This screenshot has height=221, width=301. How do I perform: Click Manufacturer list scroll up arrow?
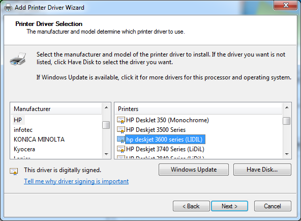[106, 107]
